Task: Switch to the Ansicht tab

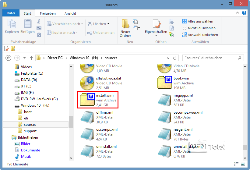Action: [70, 13]
